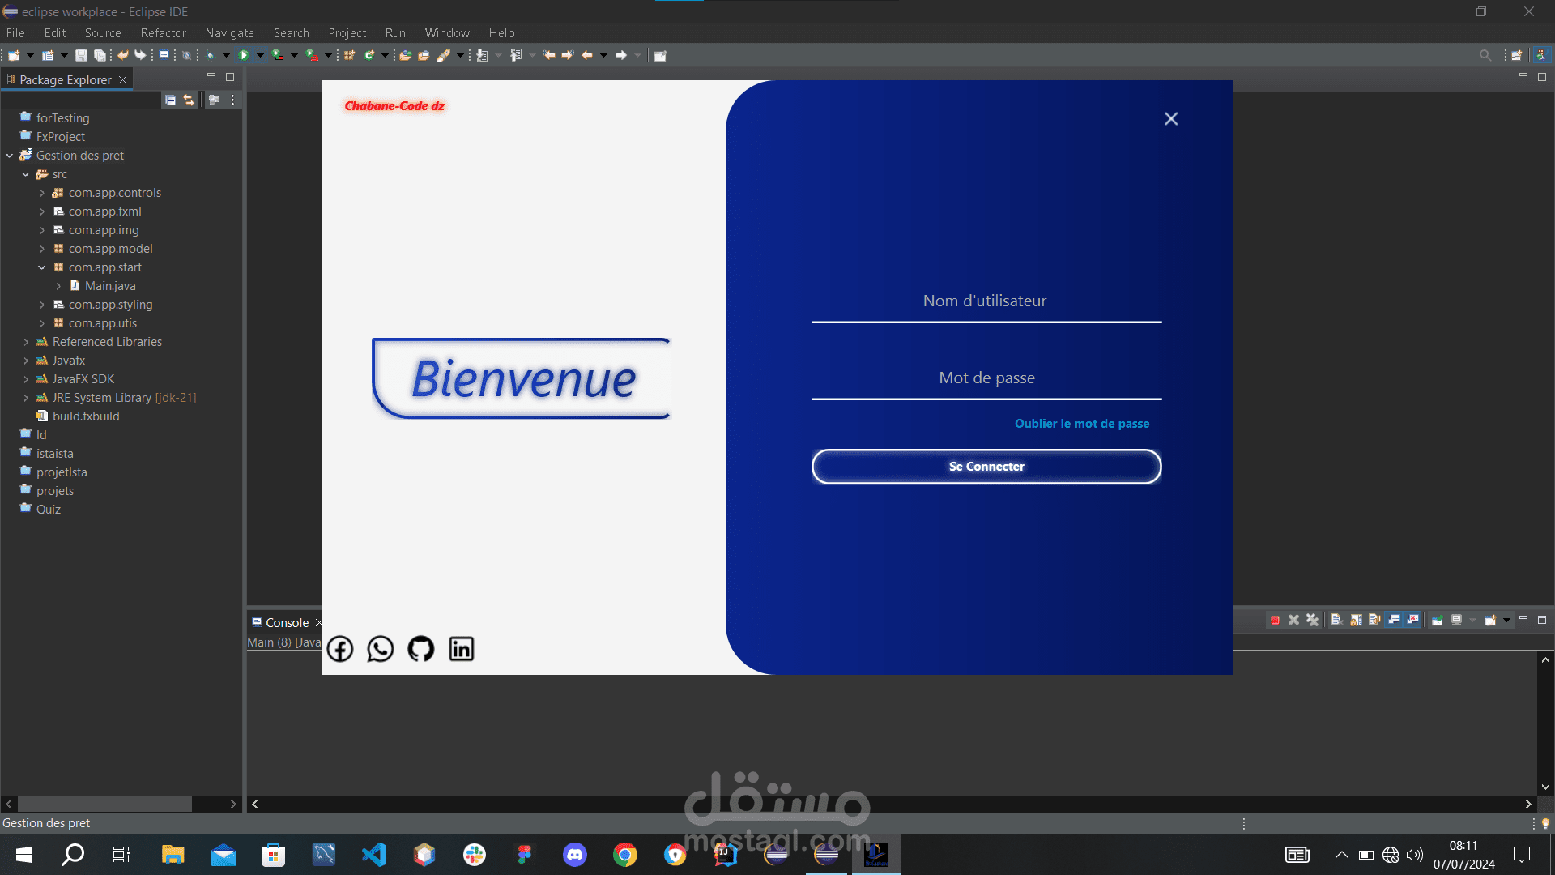Open the Refactor menu
This screenshot has width=1555, height=875.
click(x=163, y=33)
